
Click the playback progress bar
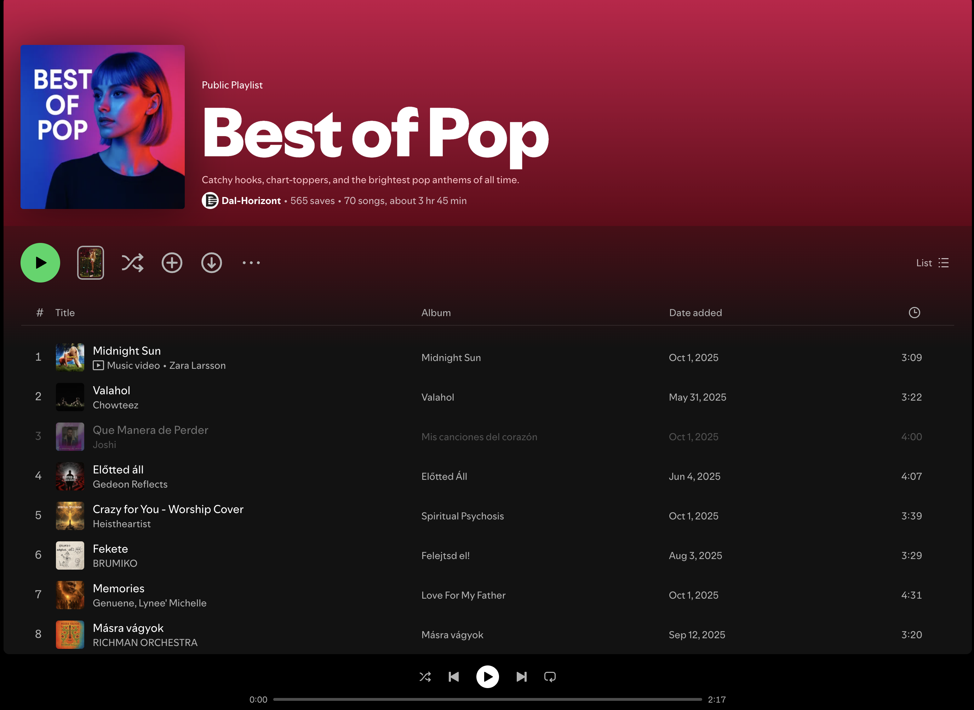tap(487, 699)
